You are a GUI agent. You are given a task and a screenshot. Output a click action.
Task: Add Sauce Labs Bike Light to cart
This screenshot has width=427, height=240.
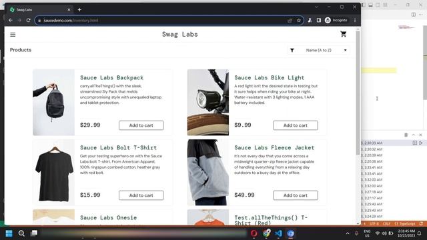tap(295, 125)
